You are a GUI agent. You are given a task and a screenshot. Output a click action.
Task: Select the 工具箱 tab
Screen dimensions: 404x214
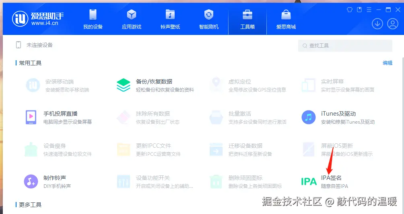[x=247, y=19]
